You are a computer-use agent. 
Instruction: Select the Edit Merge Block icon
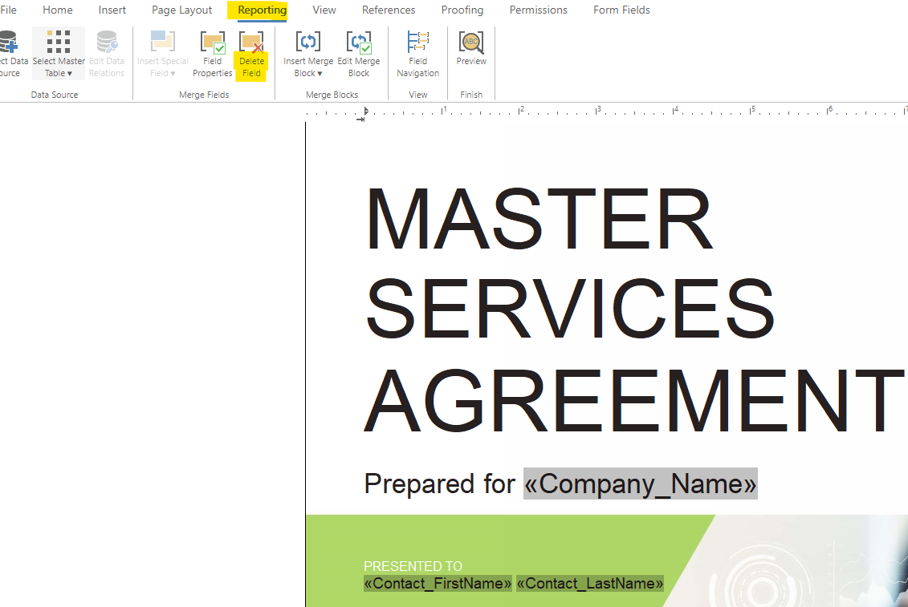358,52
